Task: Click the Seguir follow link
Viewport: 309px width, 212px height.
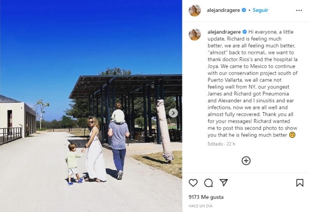Action: [261, 10]
